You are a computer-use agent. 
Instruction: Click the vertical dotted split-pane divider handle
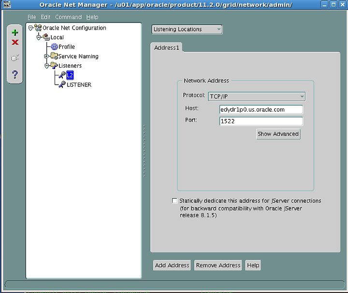pos(144,151)
